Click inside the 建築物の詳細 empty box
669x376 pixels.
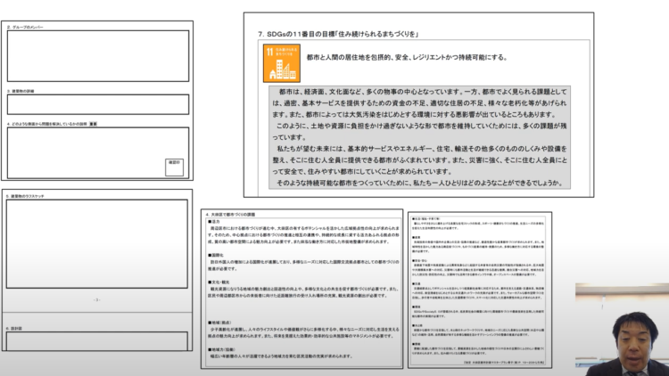tap(98, 104)
